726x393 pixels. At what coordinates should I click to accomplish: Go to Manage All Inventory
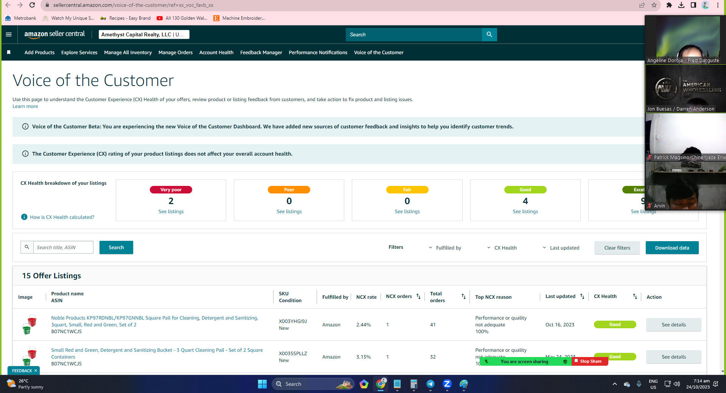pos(128,52)
